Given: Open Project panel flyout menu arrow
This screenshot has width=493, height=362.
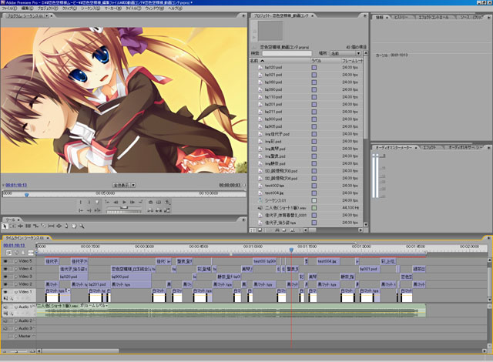Looking at the screenshot, I should 364,15.
